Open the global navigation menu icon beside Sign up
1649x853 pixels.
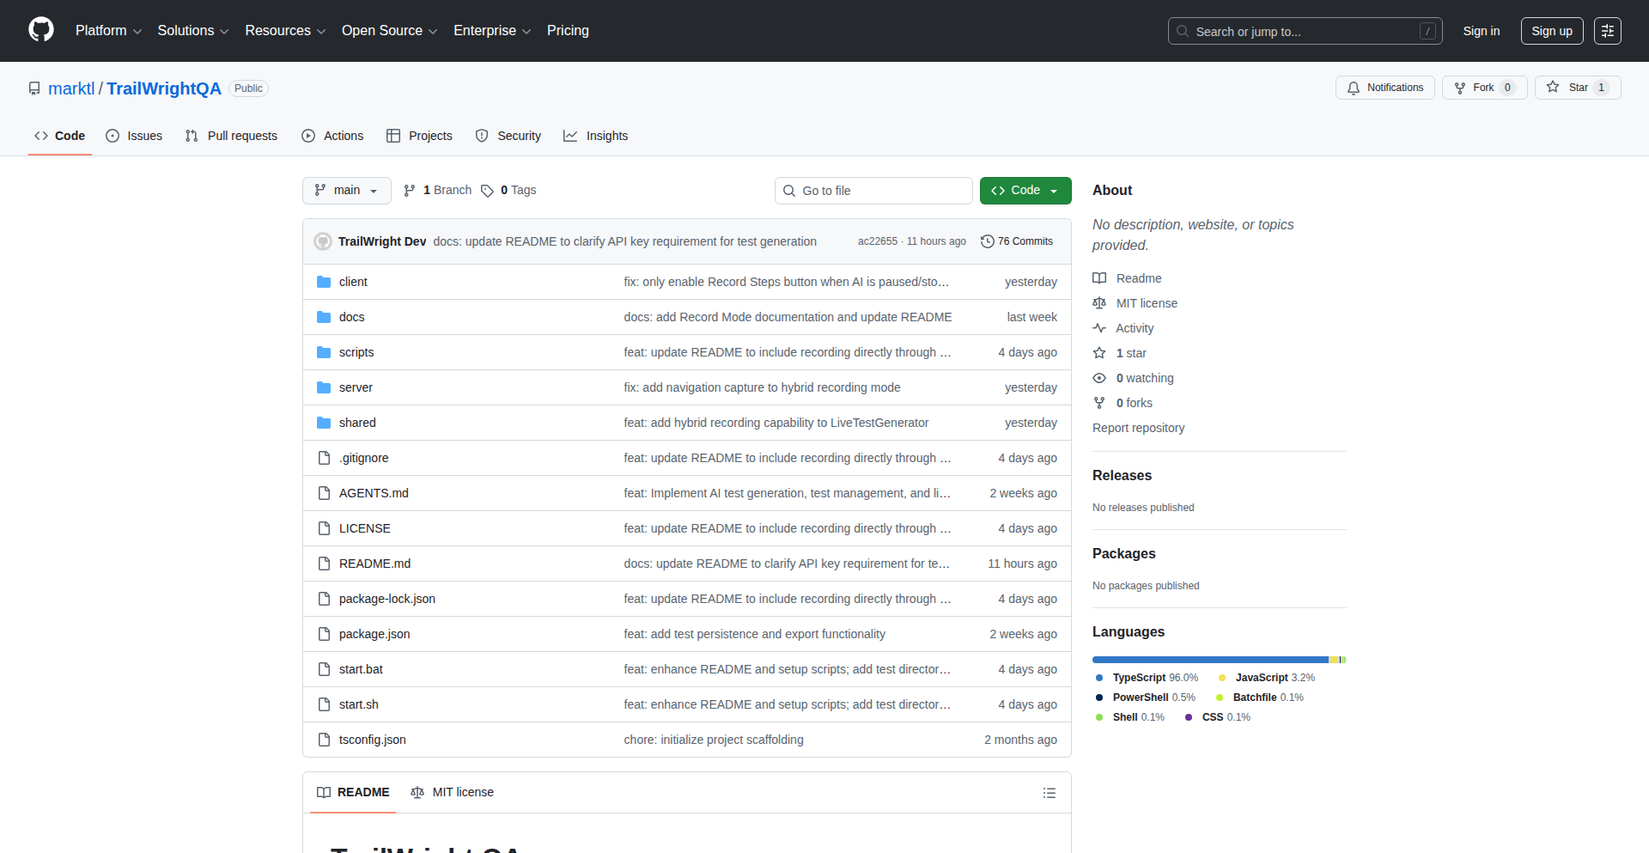pos(1607,31)
